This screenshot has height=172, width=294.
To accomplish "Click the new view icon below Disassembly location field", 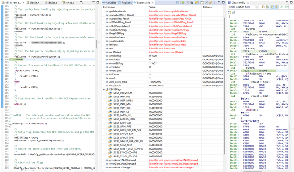I will (229, 12).
